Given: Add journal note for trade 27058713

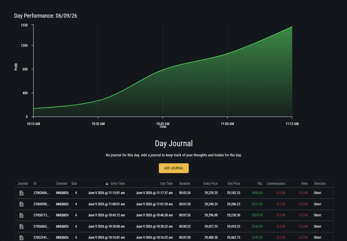Looking at the screenshot, I should 21,215.
